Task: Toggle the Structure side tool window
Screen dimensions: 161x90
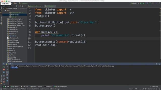Action: (x=1, y=20)
